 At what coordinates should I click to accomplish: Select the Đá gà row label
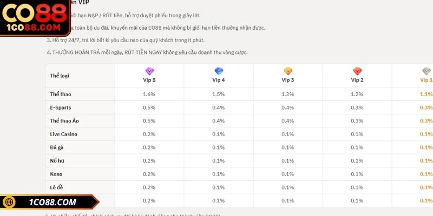57,147
